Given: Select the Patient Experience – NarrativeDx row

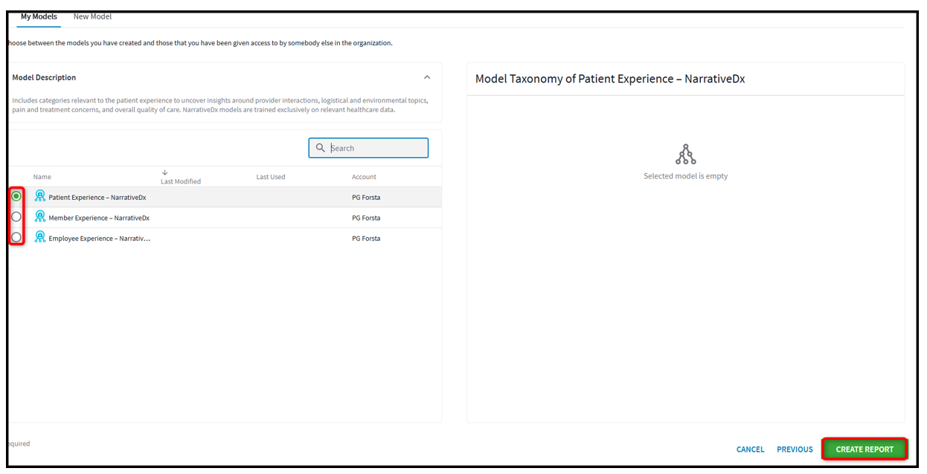Looking at the screenshot, I should (x=97, y=196).
